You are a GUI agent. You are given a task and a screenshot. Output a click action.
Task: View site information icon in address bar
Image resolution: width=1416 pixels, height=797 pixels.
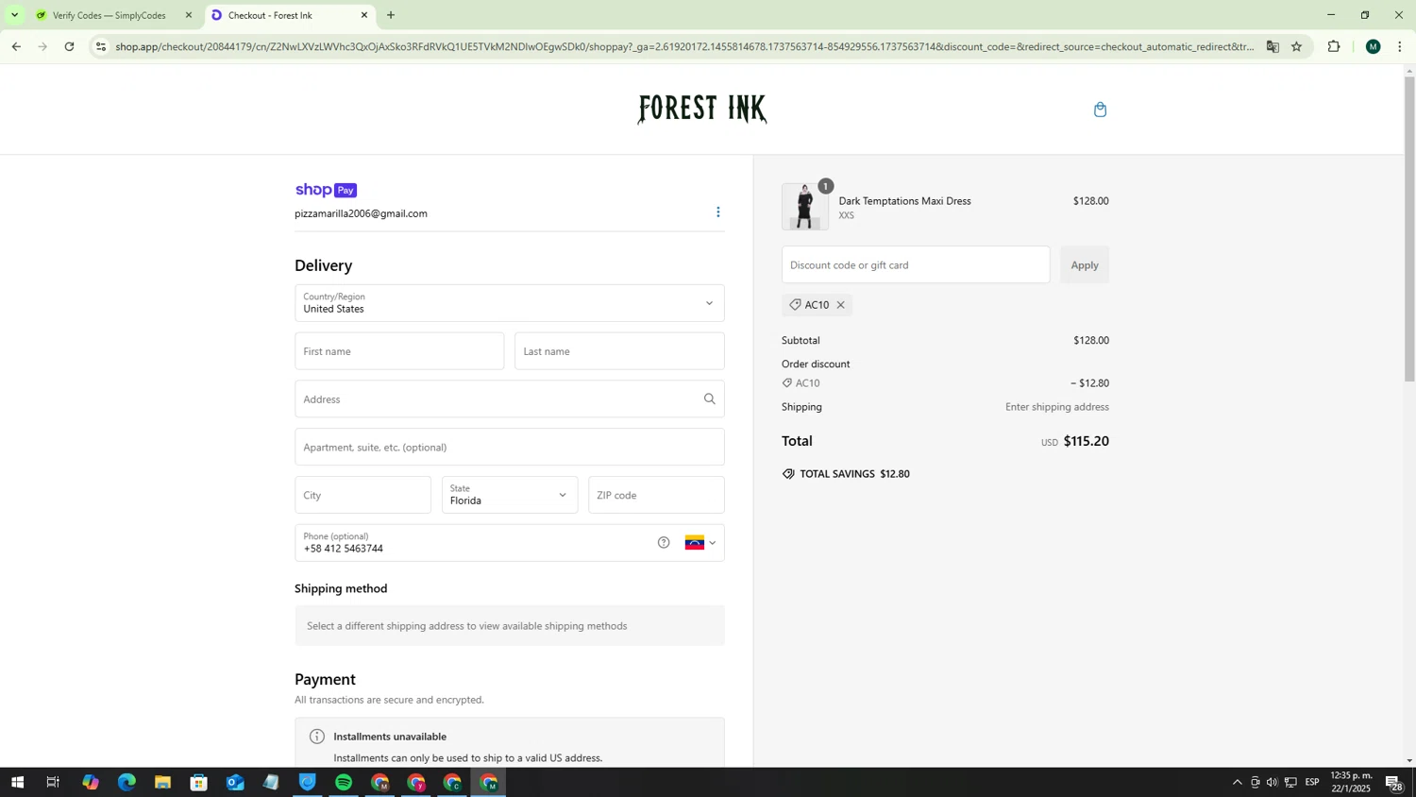[101, 46]
